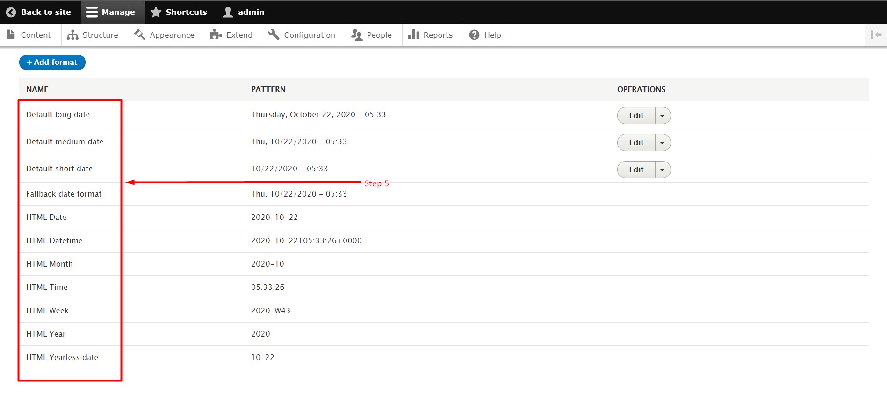Open the Structure menu label

click(100, 35)
